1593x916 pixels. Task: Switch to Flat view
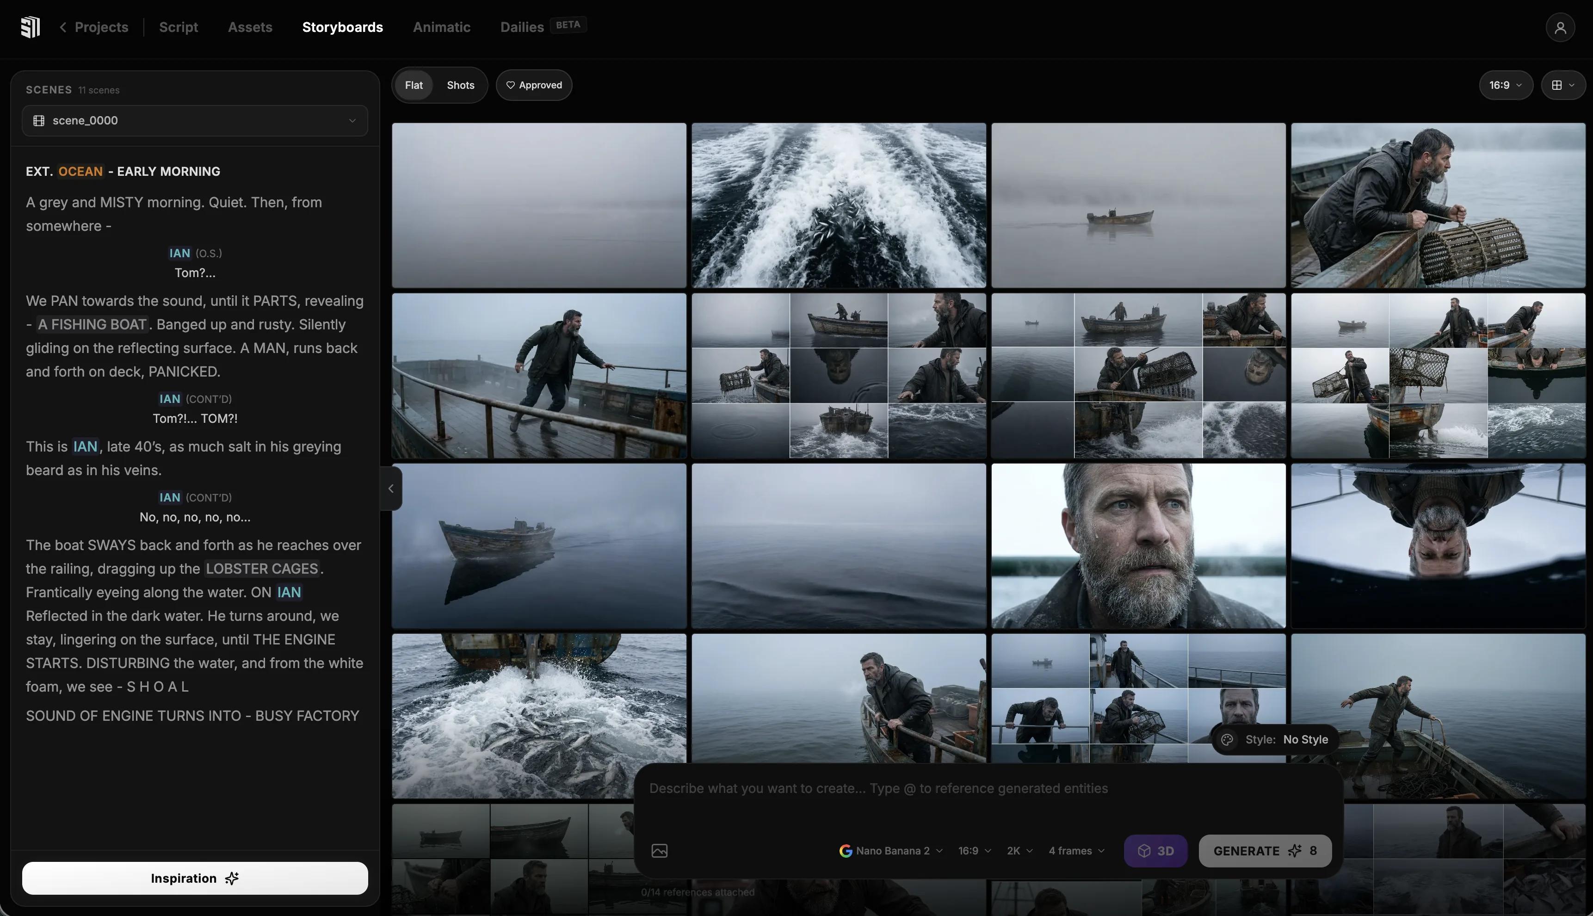(x=413, y=85)
